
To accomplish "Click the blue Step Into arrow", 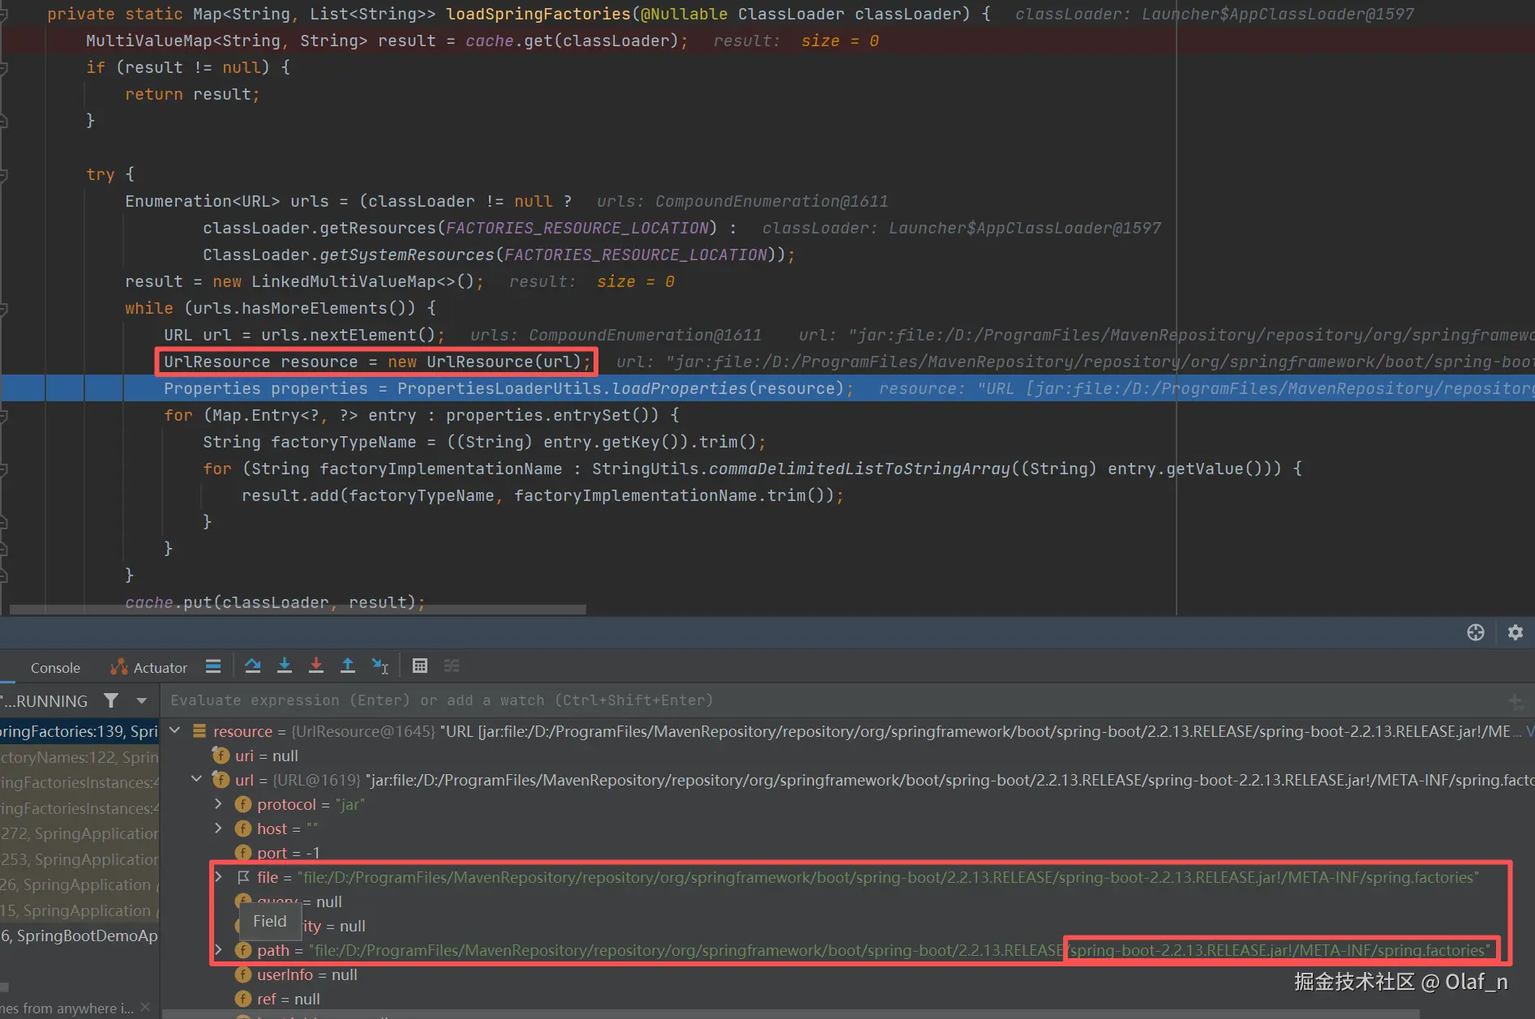I will [285, 666].
